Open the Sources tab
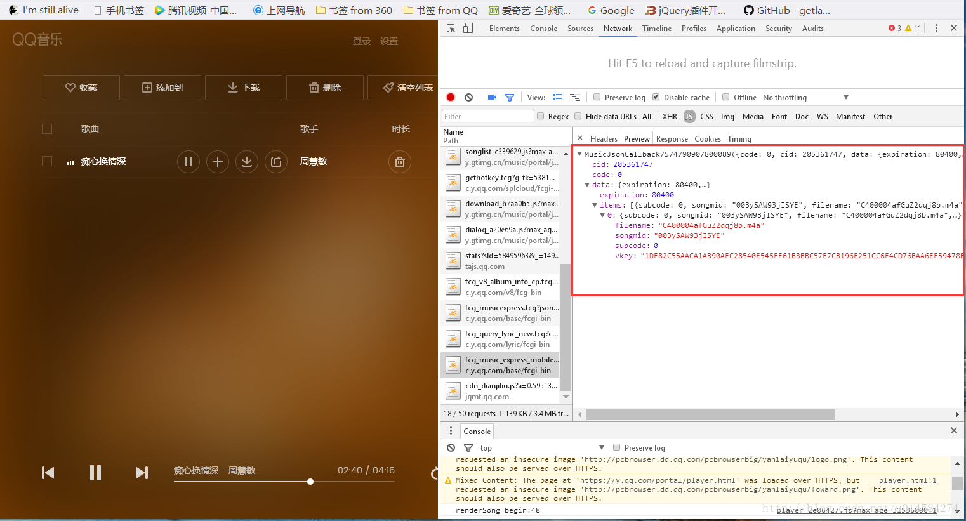The image size is (966, 521). pyautogui.click(x=580, y=29)
